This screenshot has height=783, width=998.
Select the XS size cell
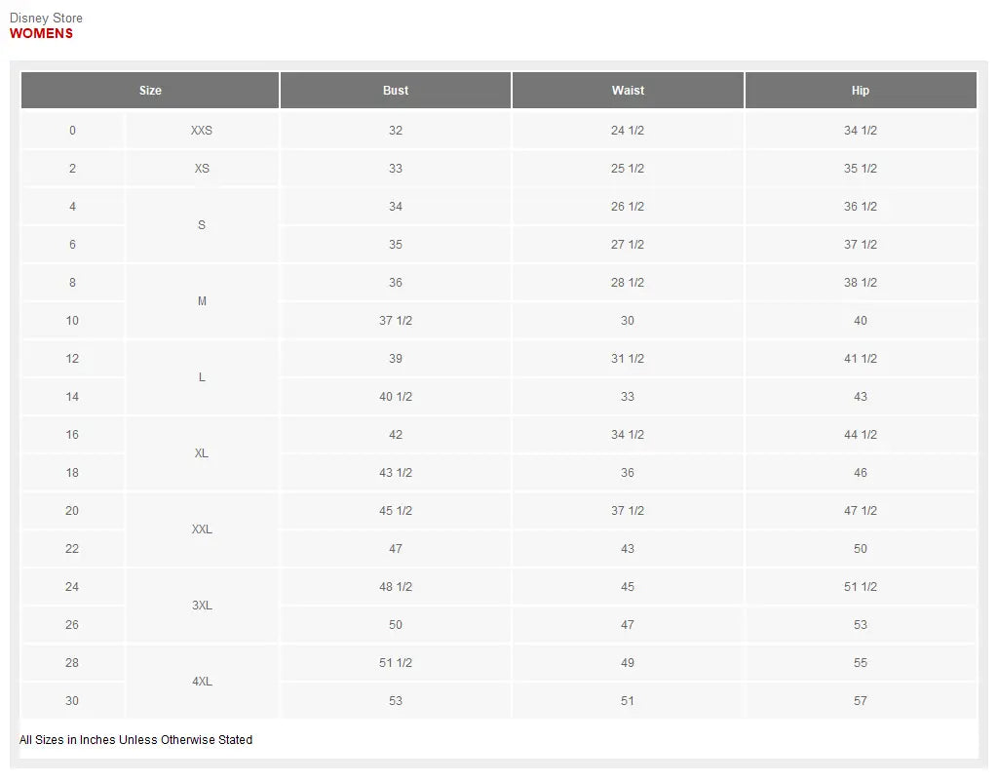[x=202, y=169]
